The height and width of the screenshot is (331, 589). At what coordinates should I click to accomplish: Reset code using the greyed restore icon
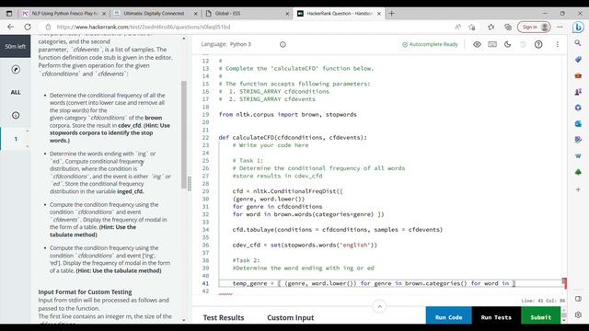[523, 44]
